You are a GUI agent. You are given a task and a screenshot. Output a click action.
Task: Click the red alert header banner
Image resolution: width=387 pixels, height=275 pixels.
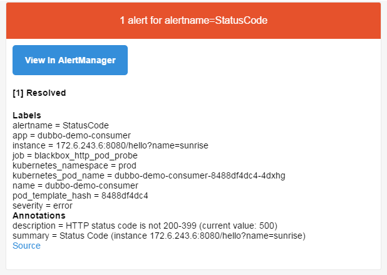(x=194, y=21)
